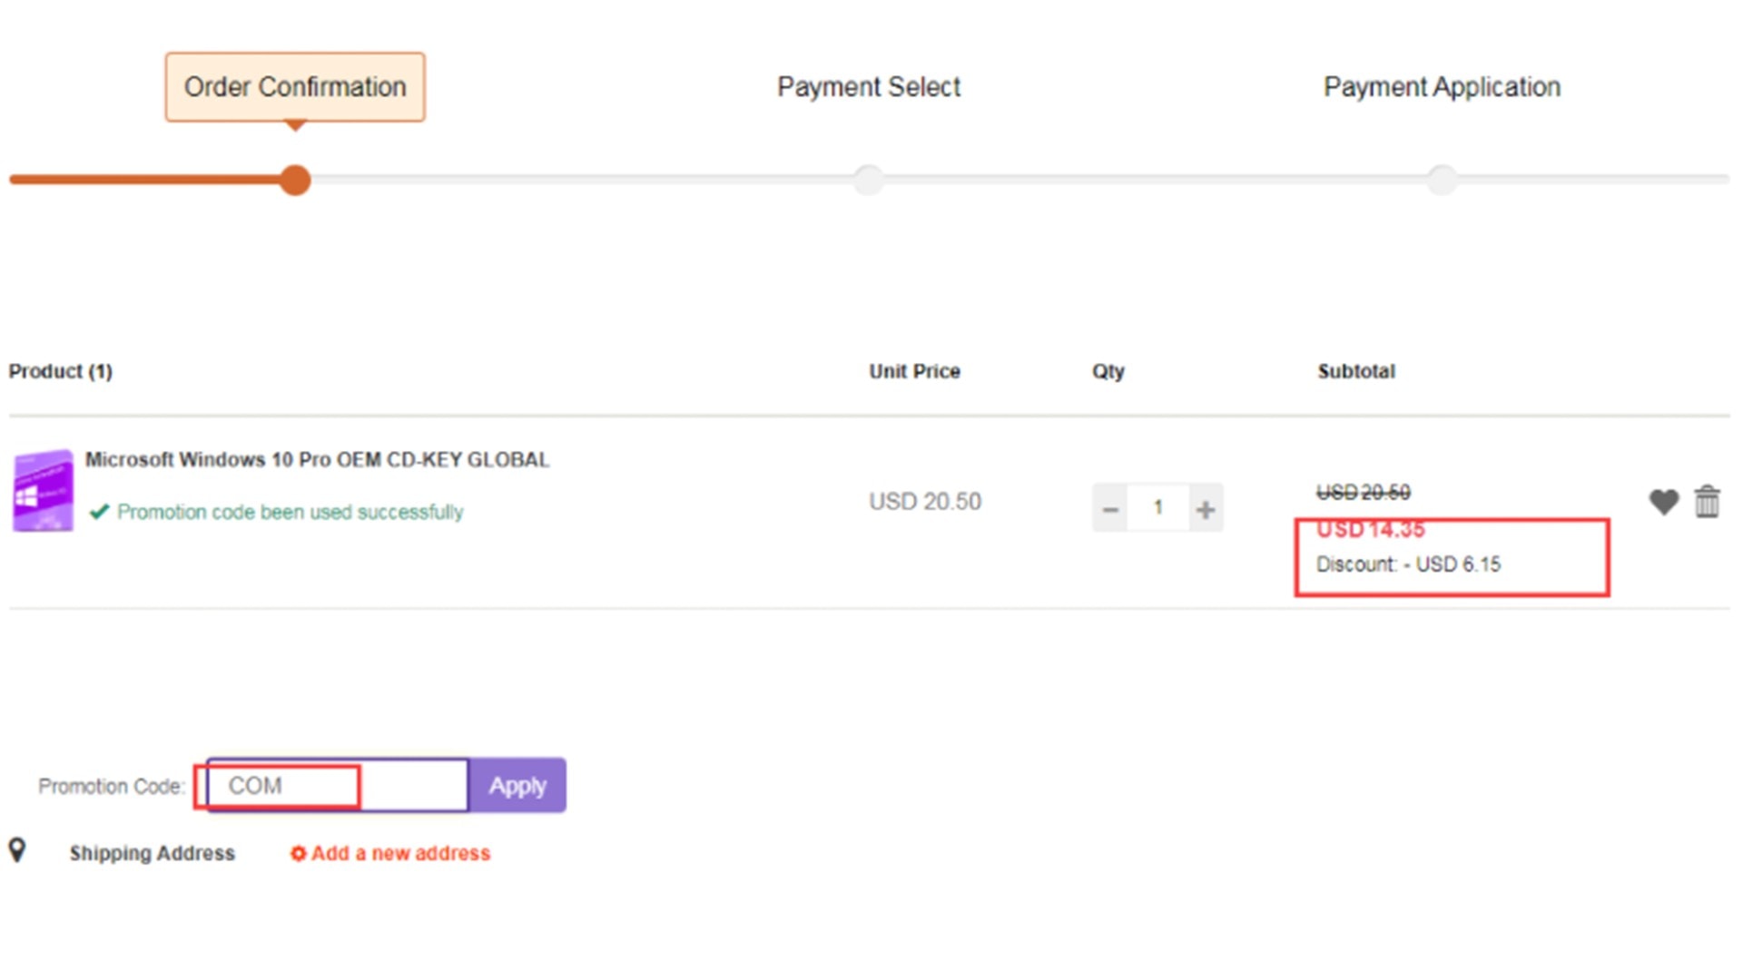Screen dimensions: 1743x980
Task: Click the Payment Select progress dot
Action: click(x=869, y=180)
